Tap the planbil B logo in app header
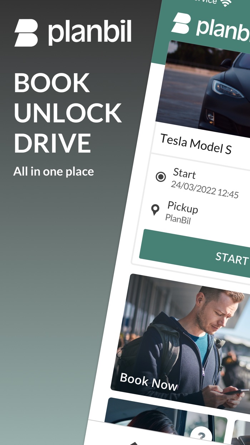This screenshot has height=445, width=250. [181, 24]
